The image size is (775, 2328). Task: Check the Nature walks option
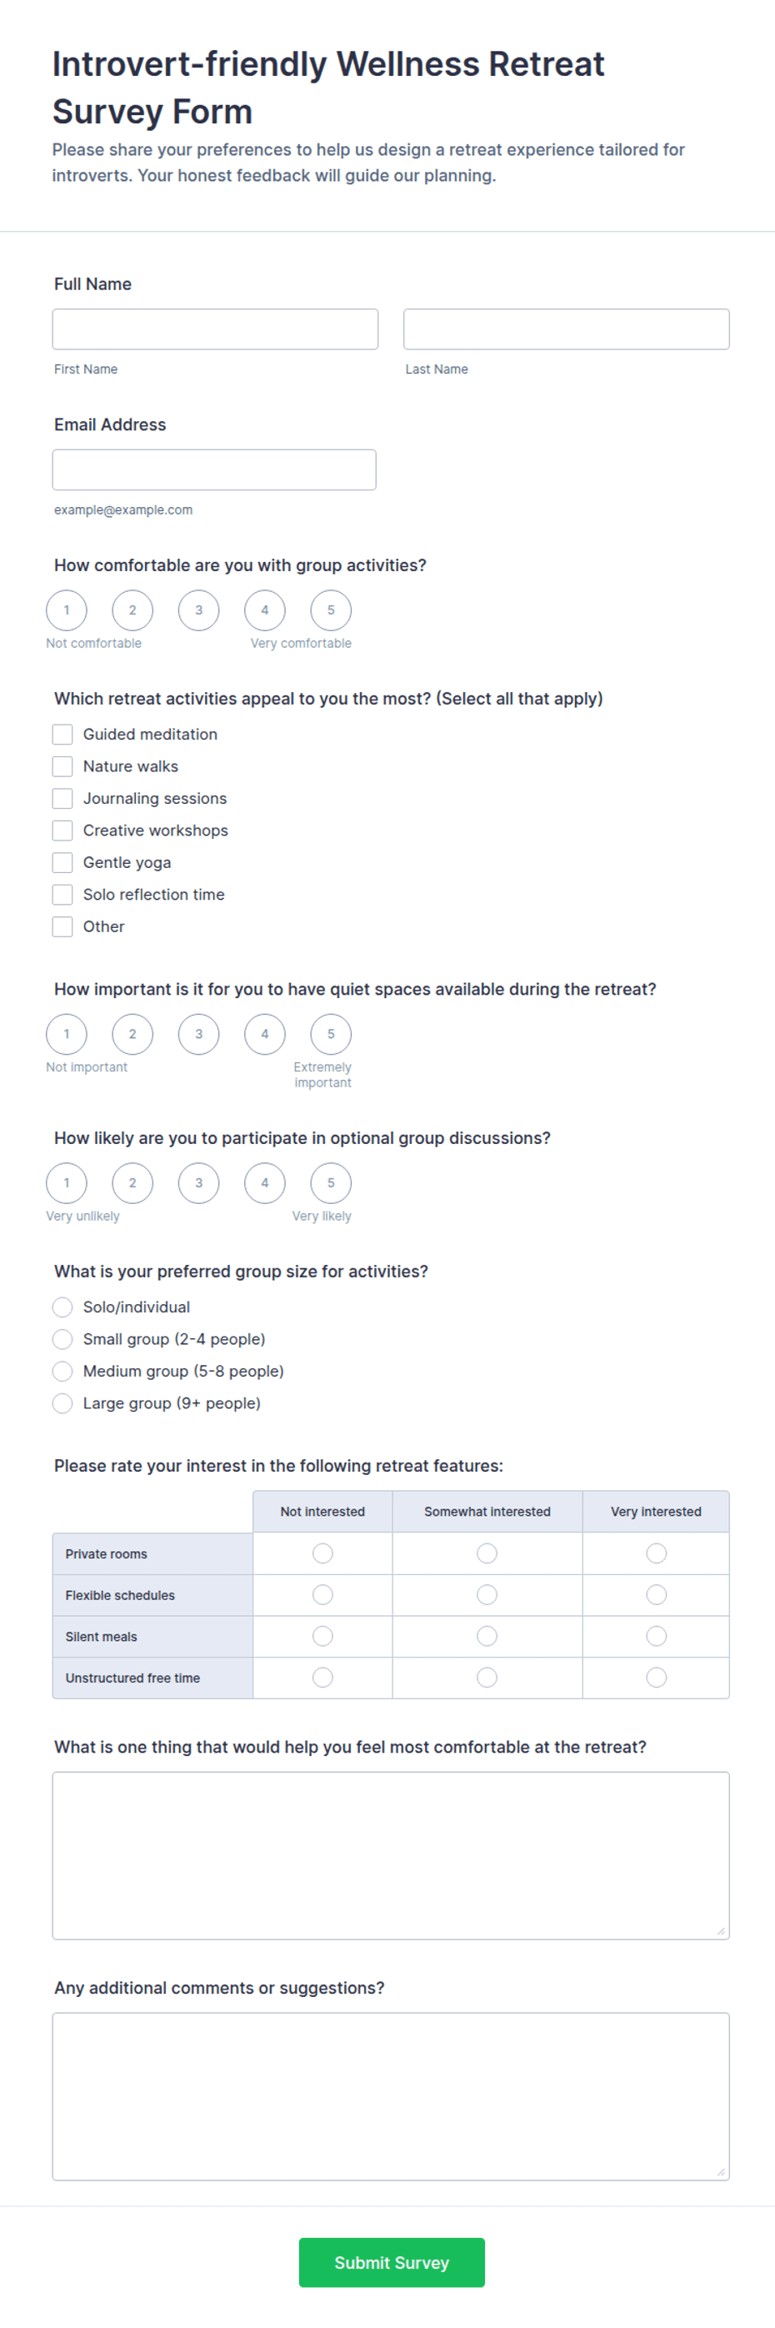[x=62, y=766]
